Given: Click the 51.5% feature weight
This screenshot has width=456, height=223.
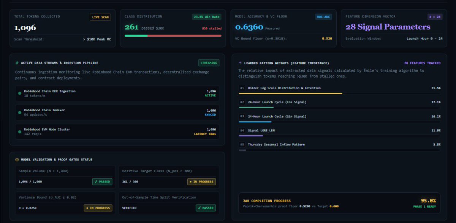Looking at the screenshot, I should point(436,88).
